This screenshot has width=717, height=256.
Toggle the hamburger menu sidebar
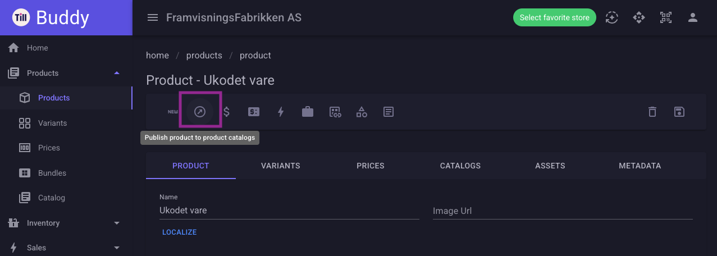coord(152,17)
